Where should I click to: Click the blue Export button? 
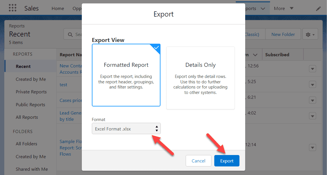pos(227,161)
